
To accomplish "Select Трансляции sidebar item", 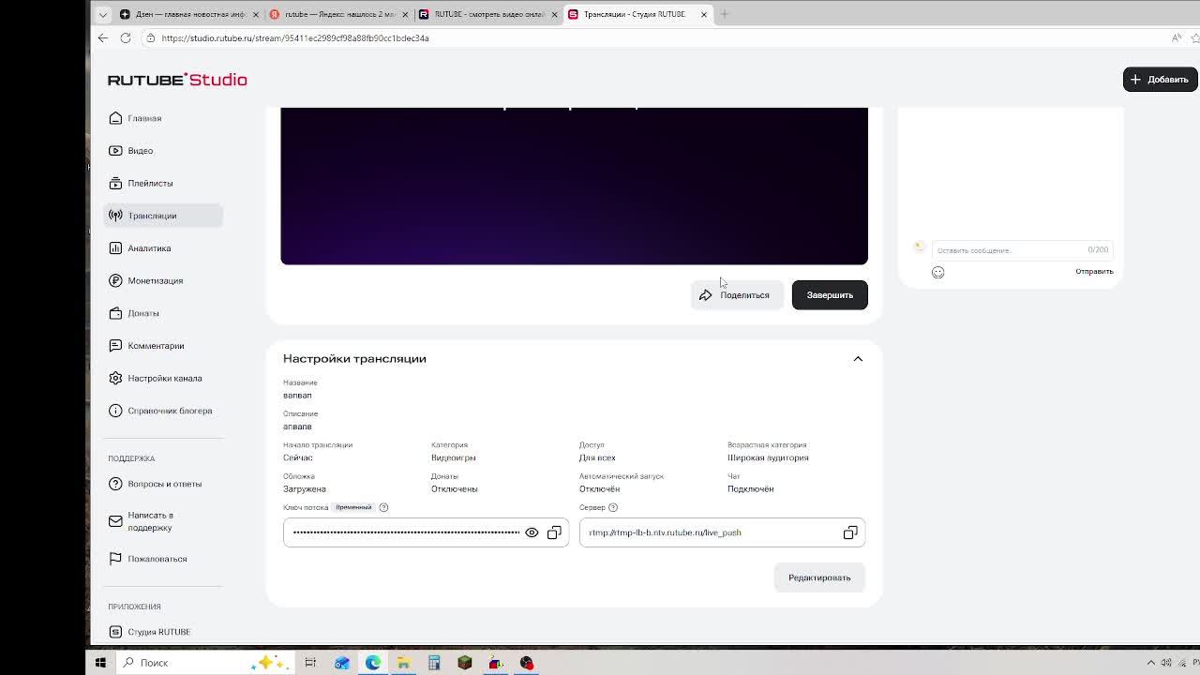I will point(162,216).
